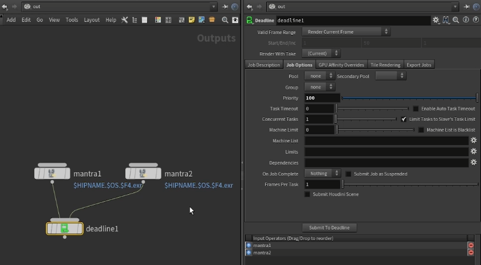Open Render With Take dropdown
This screenshot has width=481, height=265.
(321, 53)
